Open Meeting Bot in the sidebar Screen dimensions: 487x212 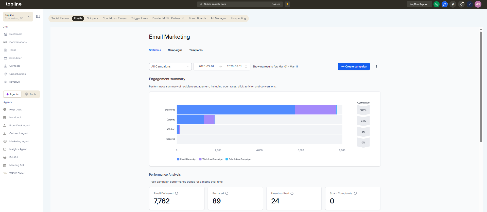coord(16,165)
